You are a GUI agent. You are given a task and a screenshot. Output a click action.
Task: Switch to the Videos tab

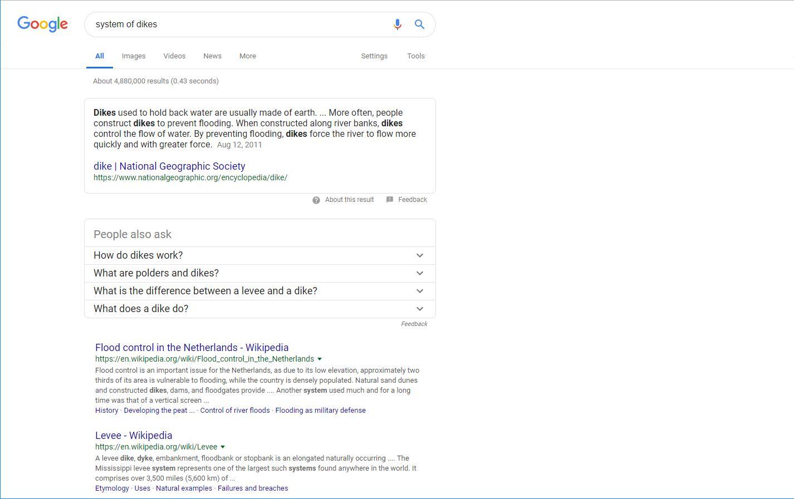point(174,56)
